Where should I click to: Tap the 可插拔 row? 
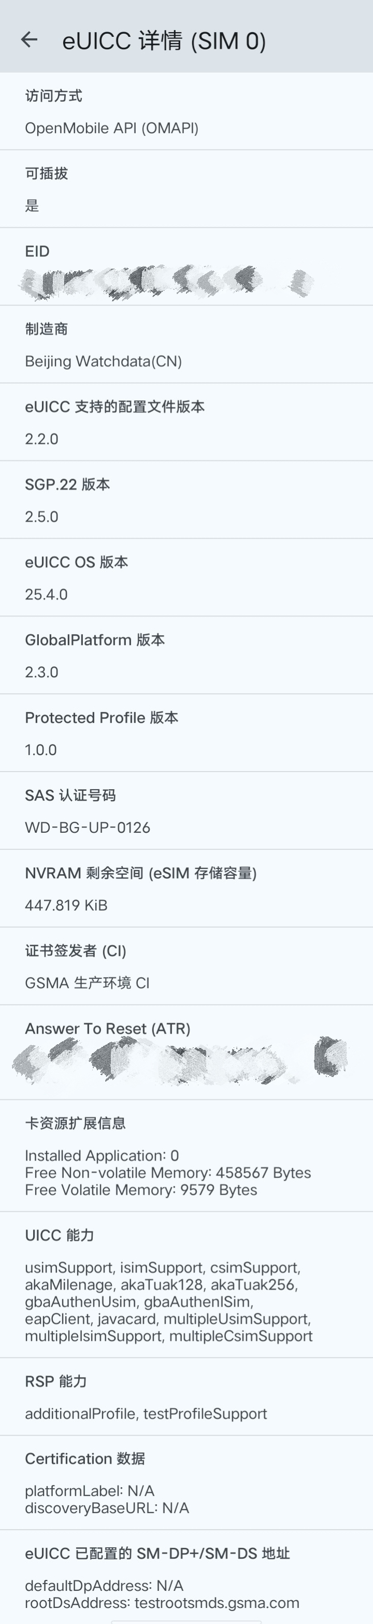[187, 189]
